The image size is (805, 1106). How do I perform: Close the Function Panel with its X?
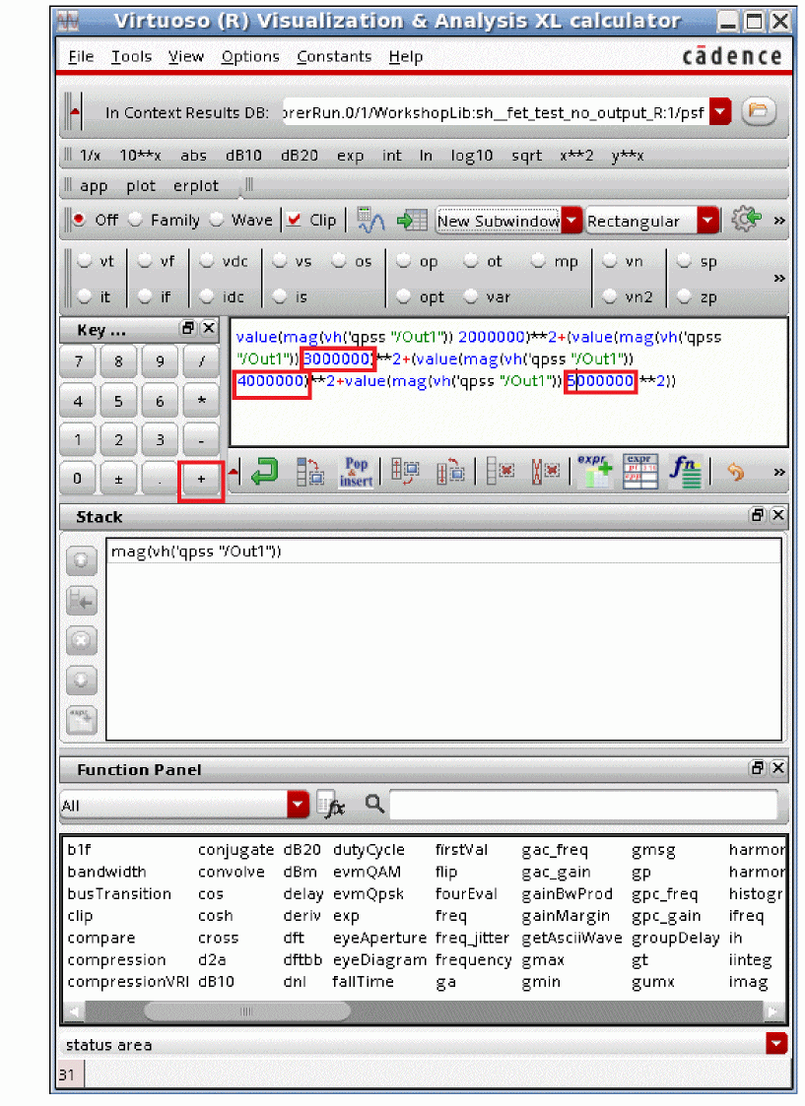pyautogui.click(x=777, y=767)
